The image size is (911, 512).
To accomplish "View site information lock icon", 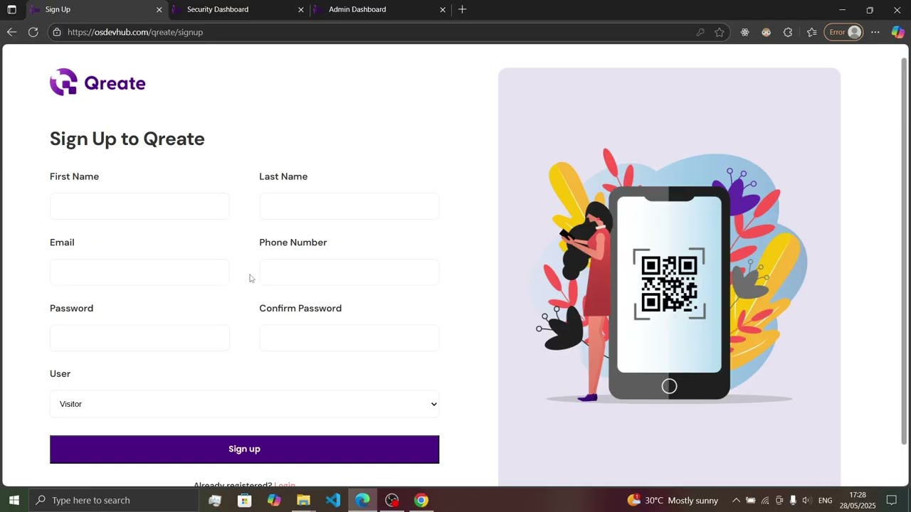I will (x=57, y=32).
